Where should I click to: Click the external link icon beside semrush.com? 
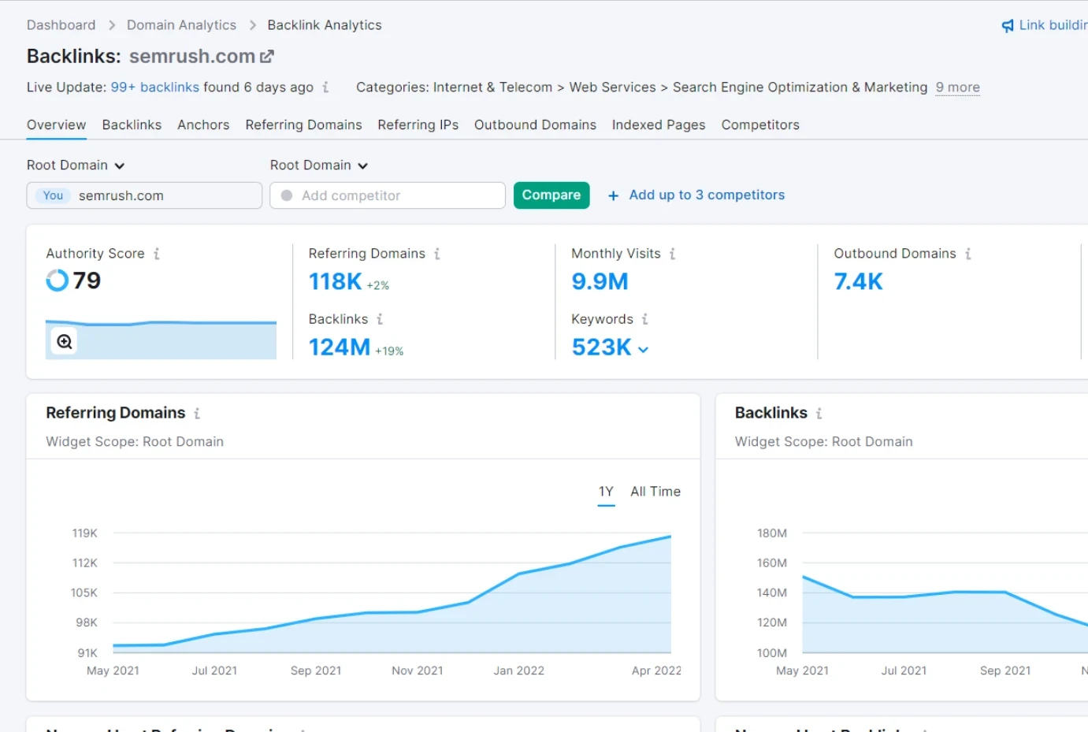(267, 55)
